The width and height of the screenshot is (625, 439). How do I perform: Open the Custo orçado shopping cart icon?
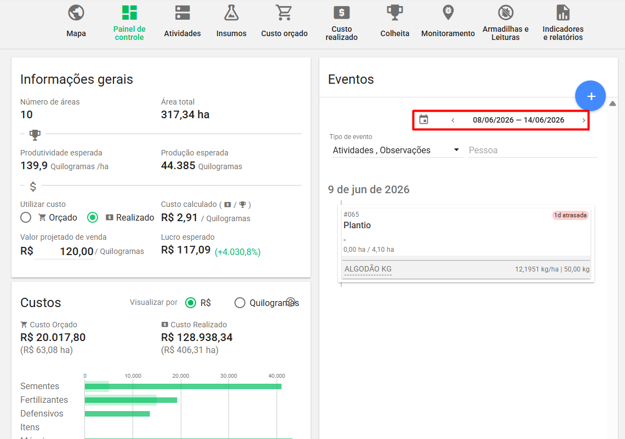pyautogui.click(x=284, y=13)
